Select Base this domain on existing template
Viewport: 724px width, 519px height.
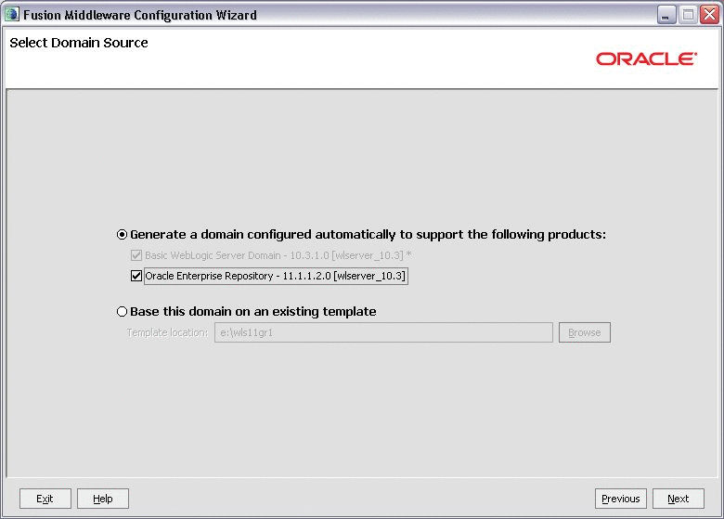122,312
